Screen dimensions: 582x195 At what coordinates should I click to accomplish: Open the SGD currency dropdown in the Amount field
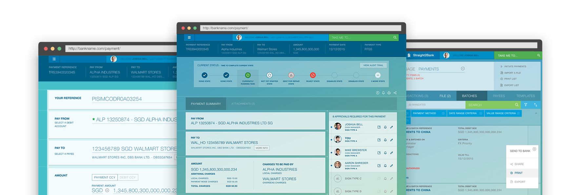(x=107, y=190)
